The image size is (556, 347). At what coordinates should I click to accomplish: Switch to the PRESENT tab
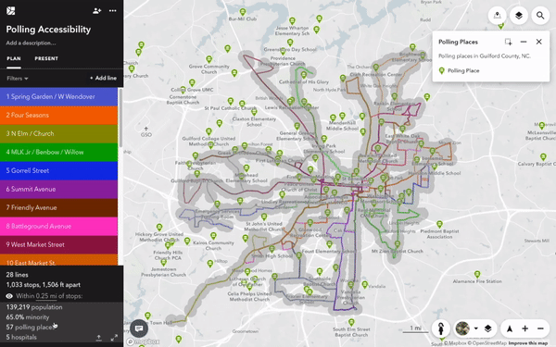tap(46, 58)
